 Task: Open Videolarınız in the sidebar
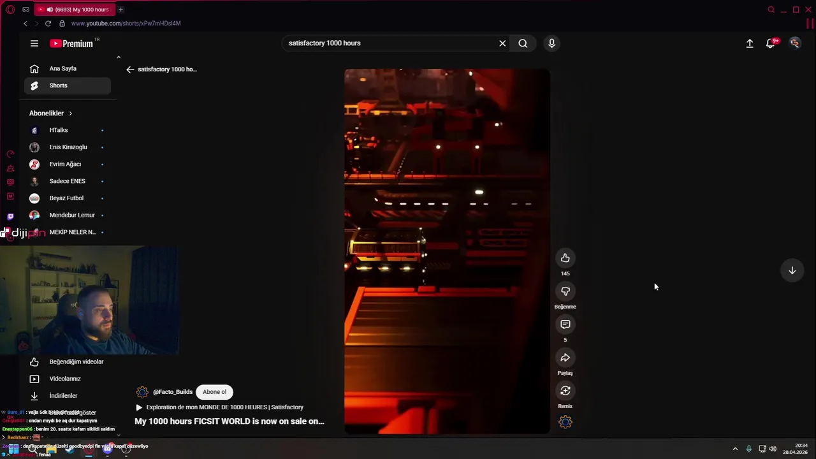coord(68,379)
